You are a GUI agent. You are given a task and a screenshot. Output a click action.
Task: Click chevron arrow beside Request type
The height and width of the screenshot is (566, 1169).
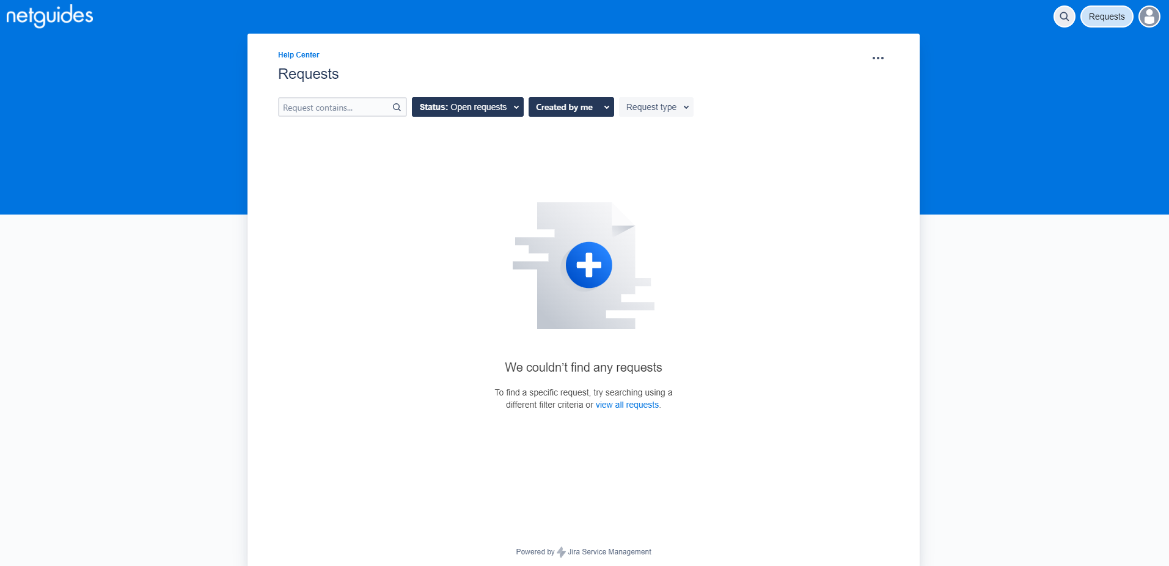pyautogui.click(x=686, y=108)
